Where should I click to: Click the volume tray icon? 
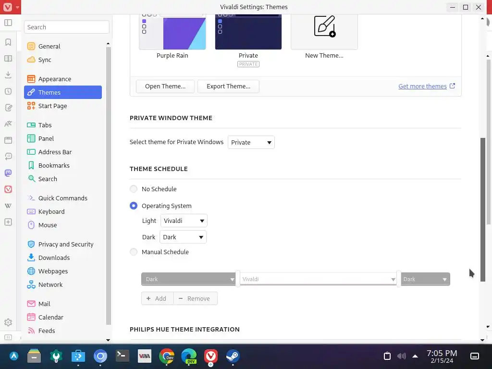[x=401, y=356]
